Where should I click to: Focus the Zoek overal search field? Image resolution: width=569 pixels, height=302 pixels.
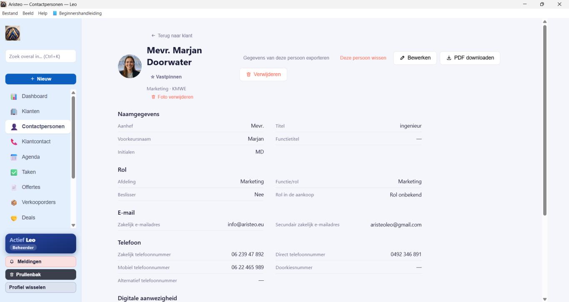41,56
